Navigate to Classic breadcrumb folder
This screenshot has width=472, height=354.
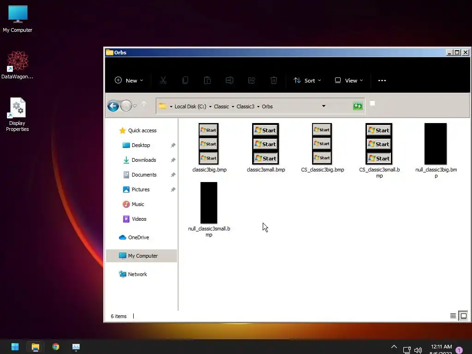coord(221,106)
